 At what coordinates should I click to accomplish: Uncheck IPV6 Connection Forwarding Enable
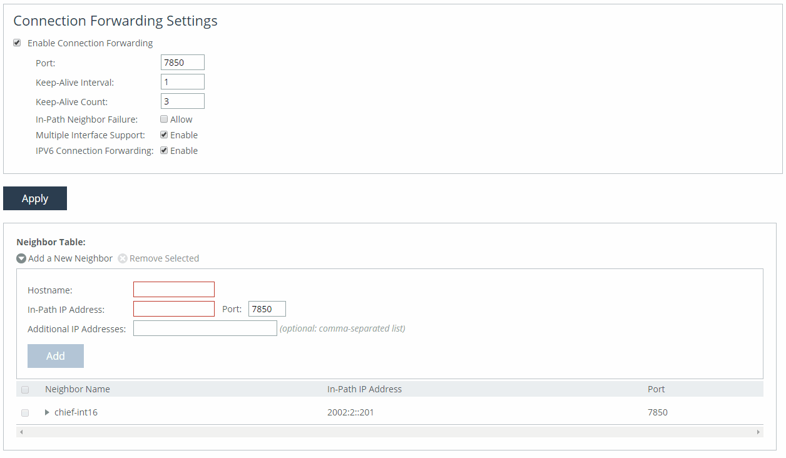click(164, 151)
